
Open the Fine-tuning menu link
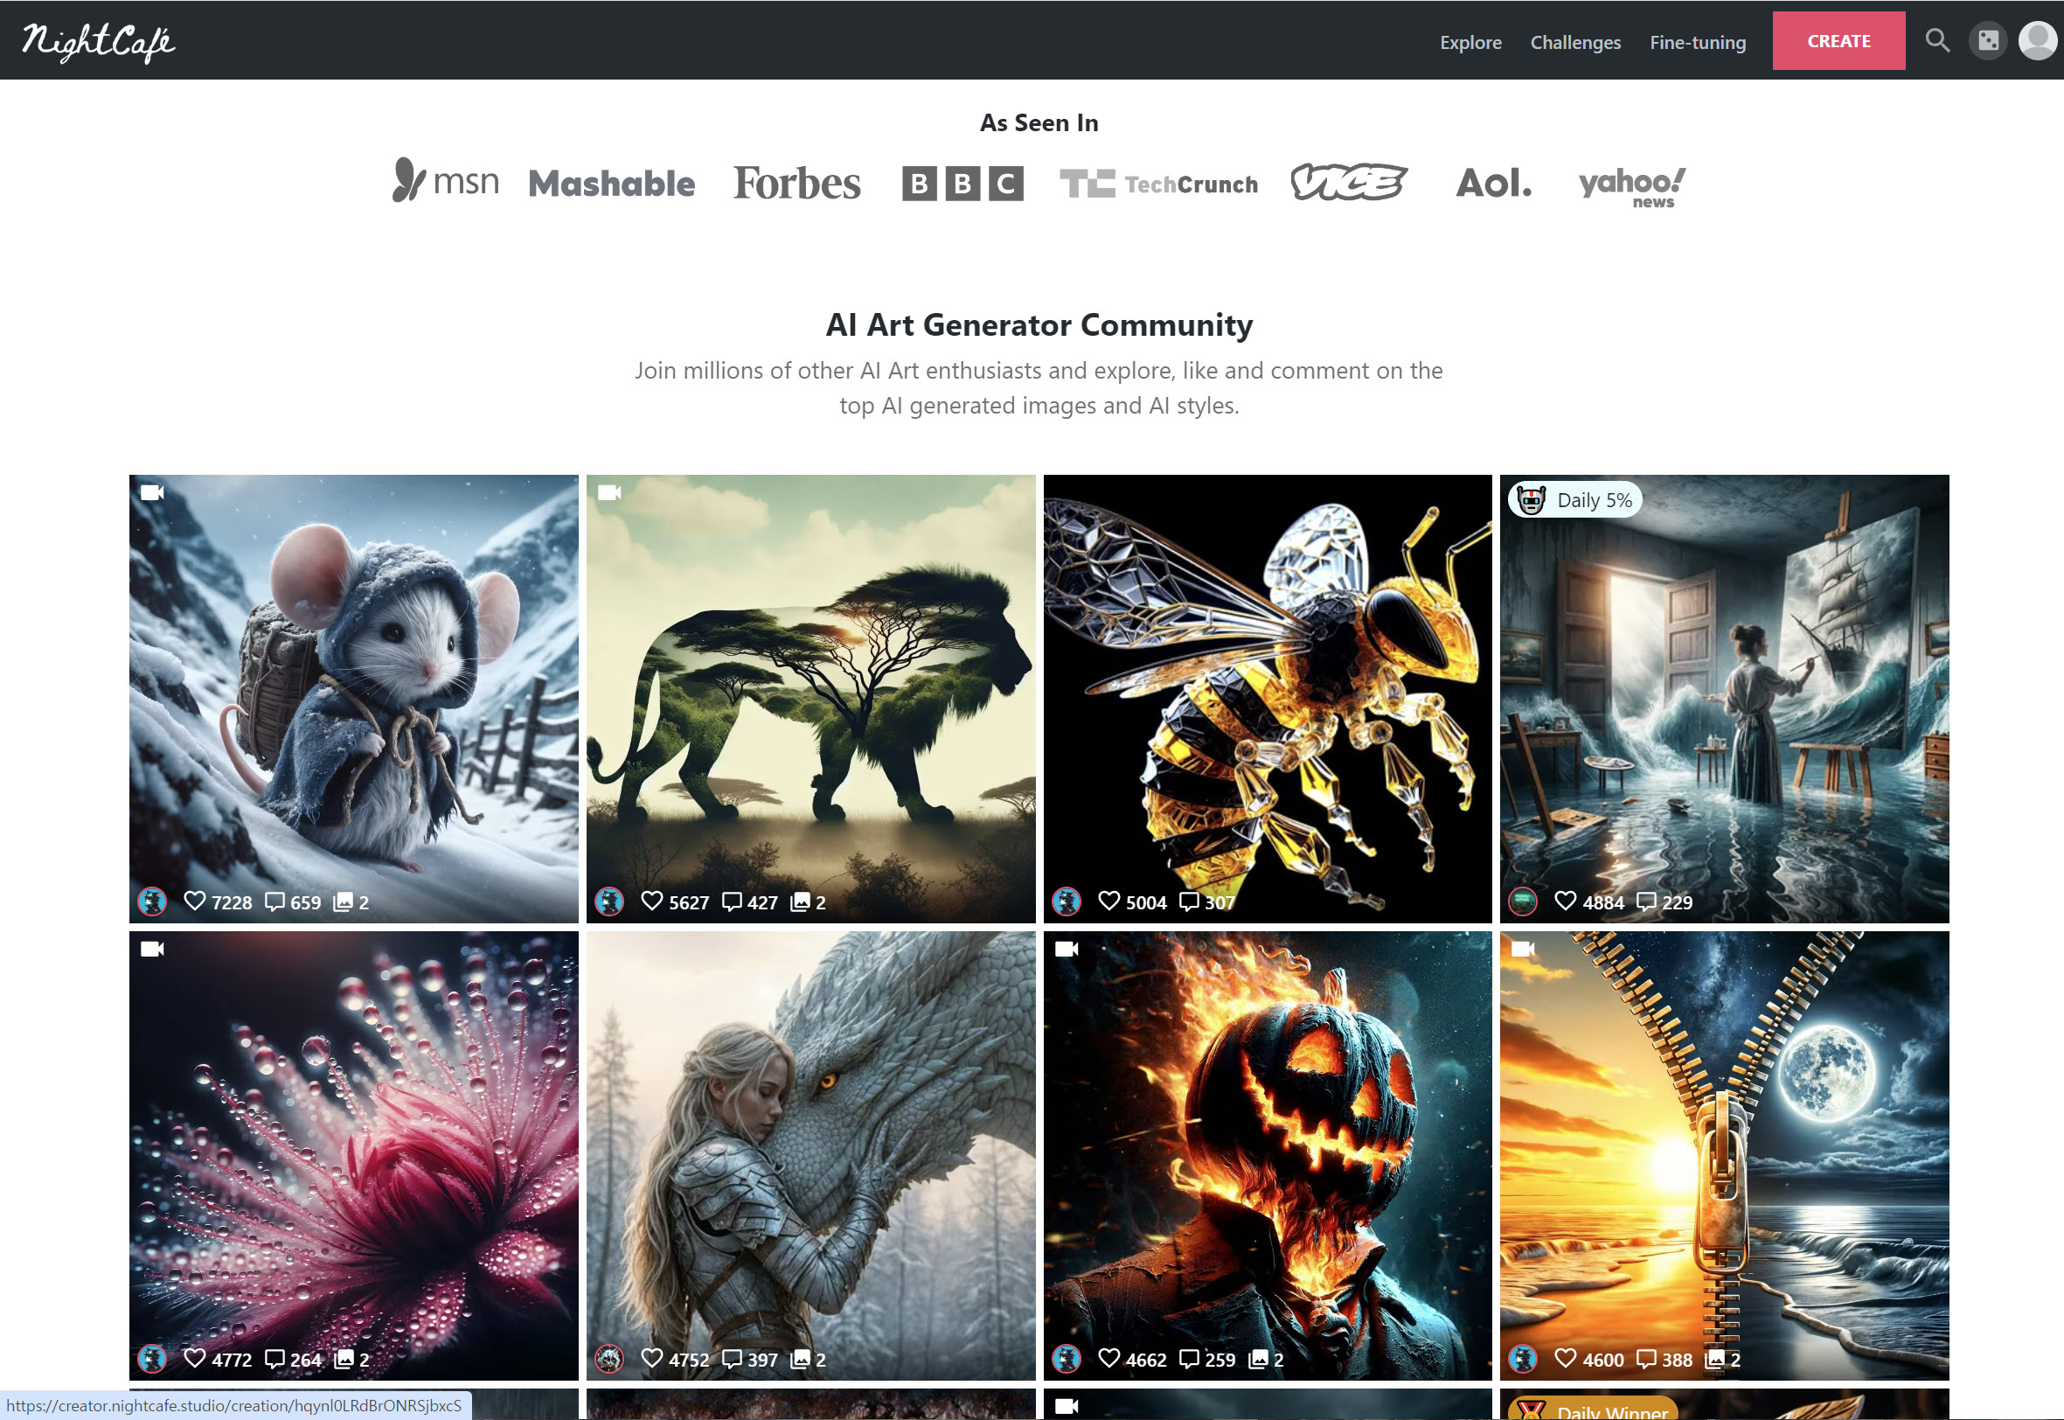[x=1697, y=42]
